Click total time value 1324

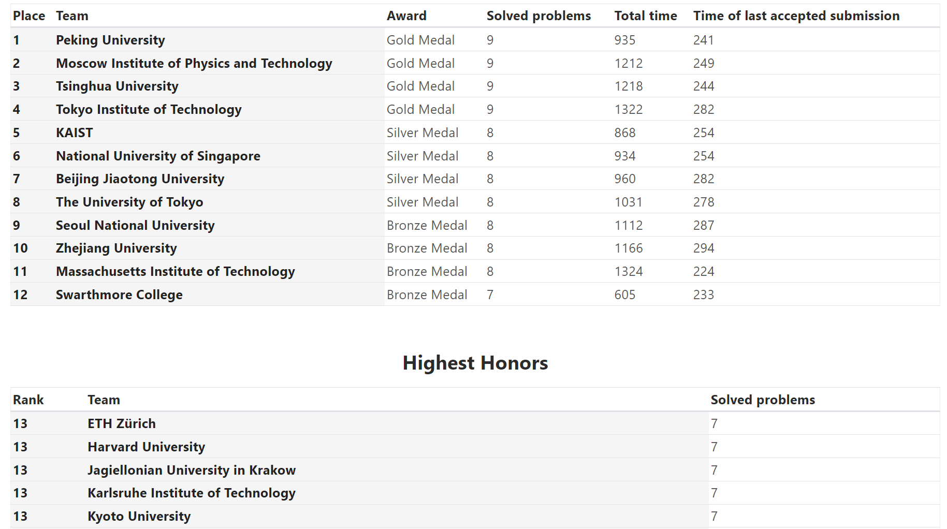coord(629,272)
